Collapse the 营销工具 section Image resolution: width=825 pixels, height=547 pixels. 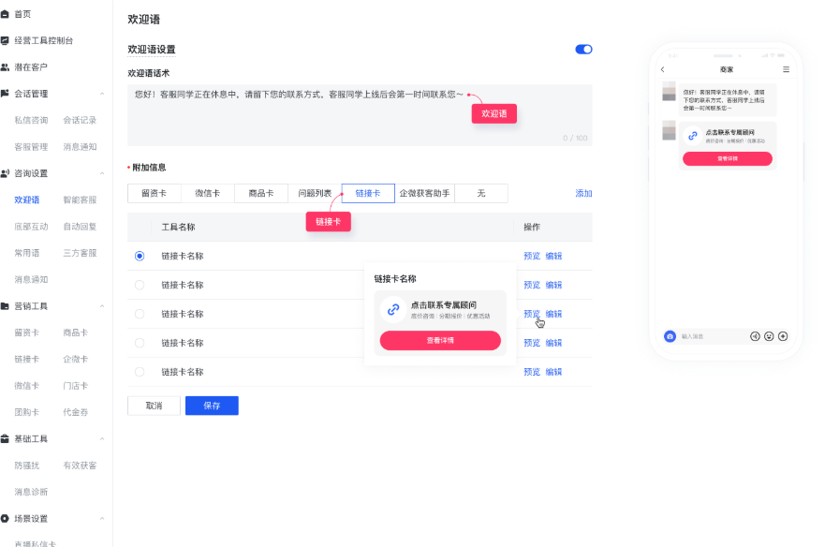coord(102,306)
